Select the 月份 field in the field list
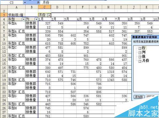Image resolution: width=159 pixels, height=118 pixels. (145, 61)
